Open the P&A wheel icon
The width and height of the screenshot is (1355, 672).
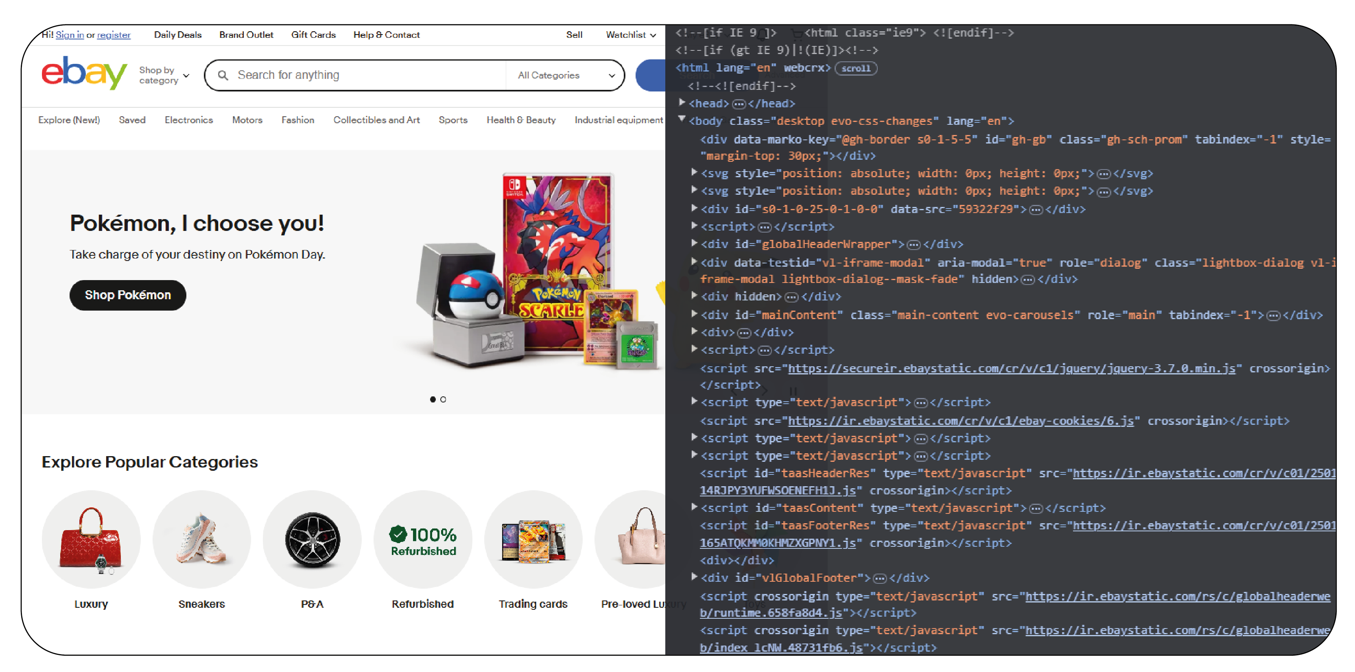[x=312, y=539]
